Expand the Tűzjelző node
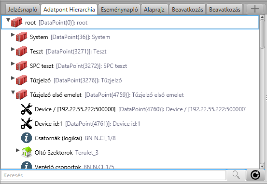The image size is (267, 184). point(13,78)
